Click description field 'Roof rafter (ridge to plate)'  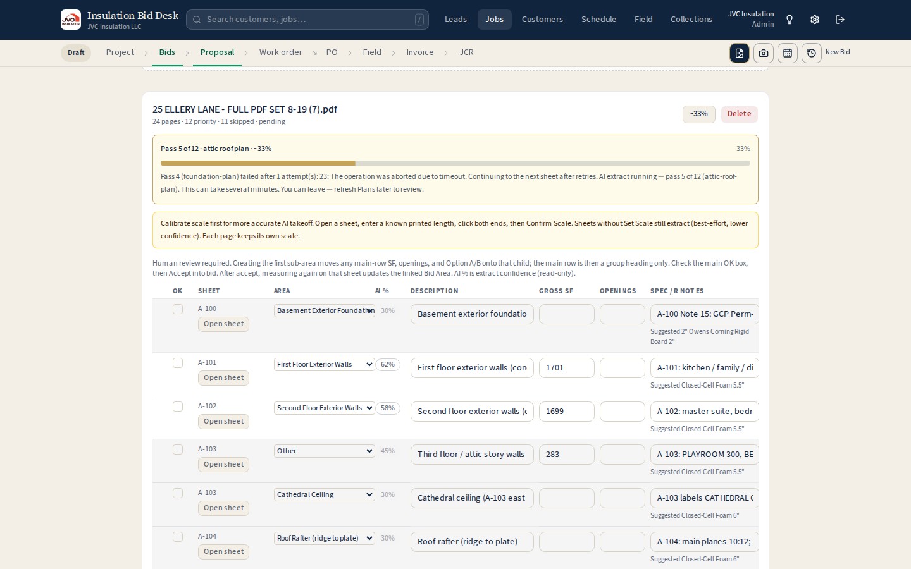(472, 542)
